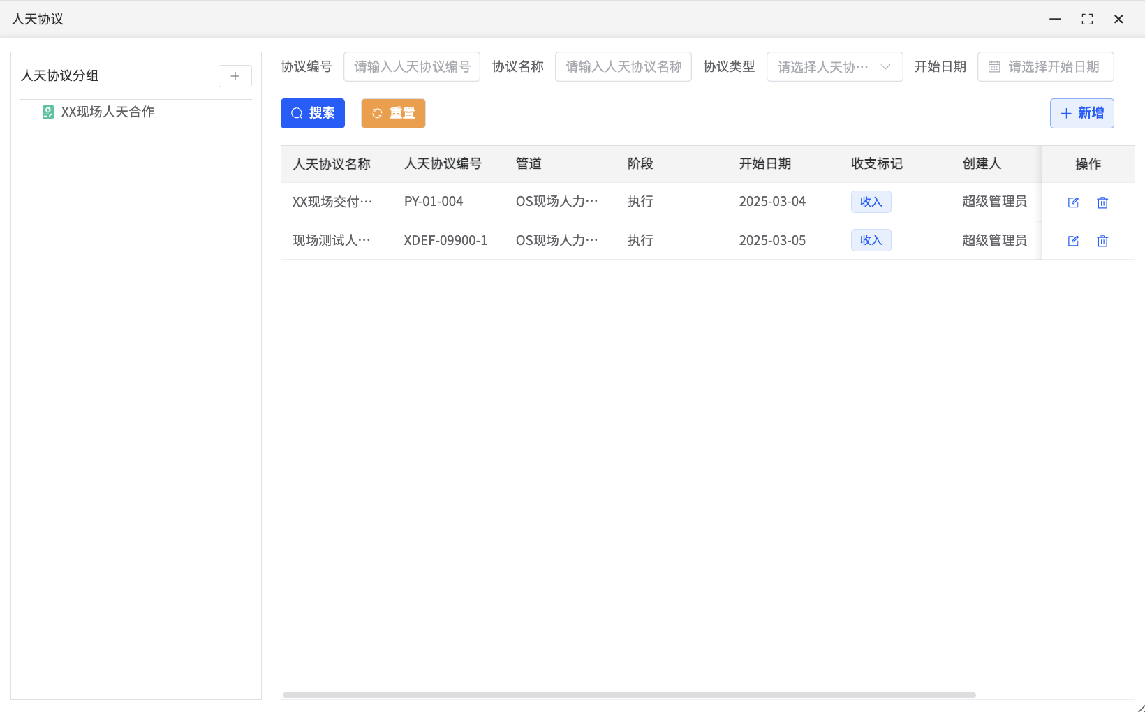Click OS现场人力… in the PY-01-004 row
Screen dimensions: 1145x712
(x=557, y=202)
